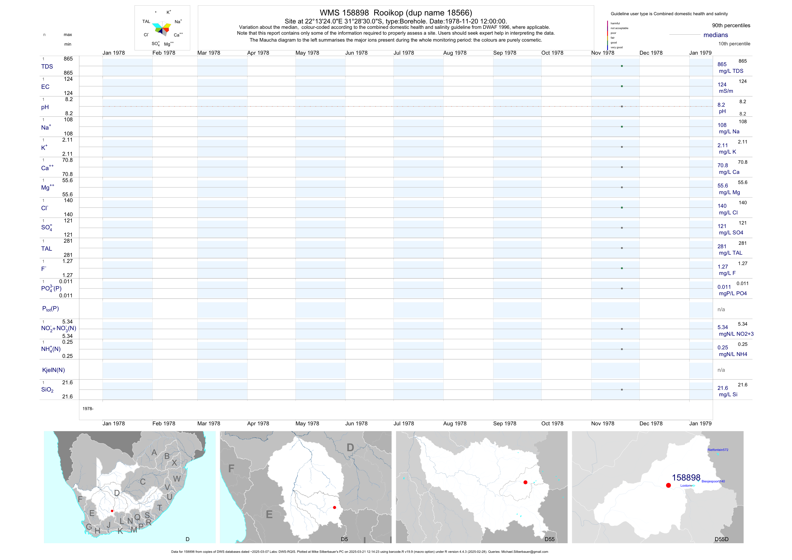The height and width of the screenshot is (560, 792).
Task: Click the pH data point marker
Action: click(x=622, y=106)
